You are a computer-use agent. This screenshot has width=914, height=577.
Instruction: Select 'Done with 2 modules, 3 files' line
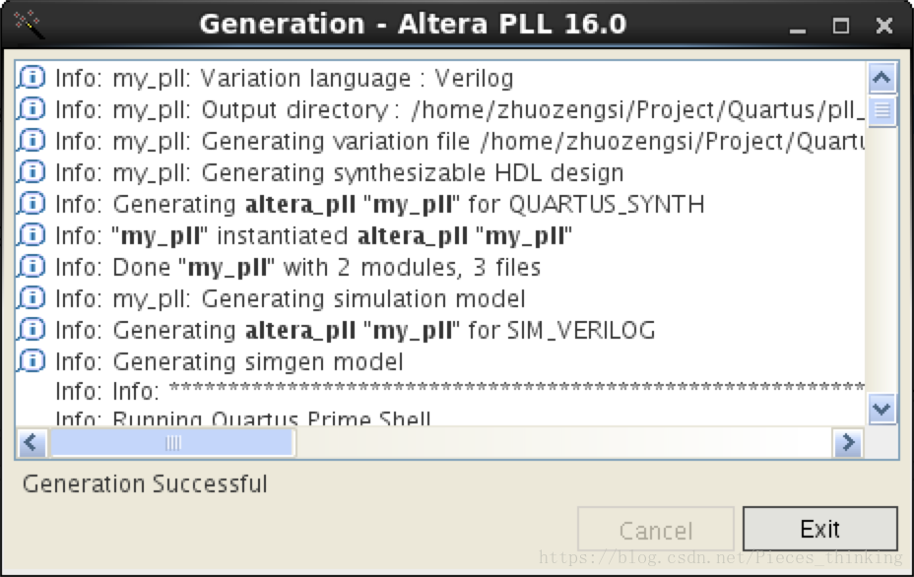[x=297, y=267]
